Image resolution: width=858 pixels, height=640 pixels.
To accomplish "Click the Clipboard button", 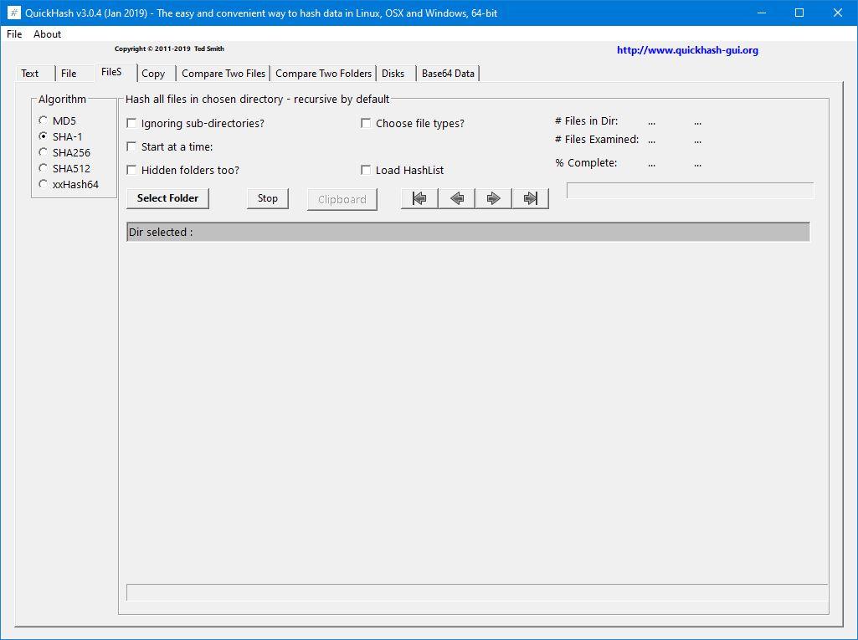I will point(342,199).
